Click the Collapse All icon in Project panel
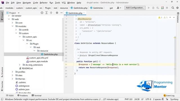 click(x=51, y=13)
